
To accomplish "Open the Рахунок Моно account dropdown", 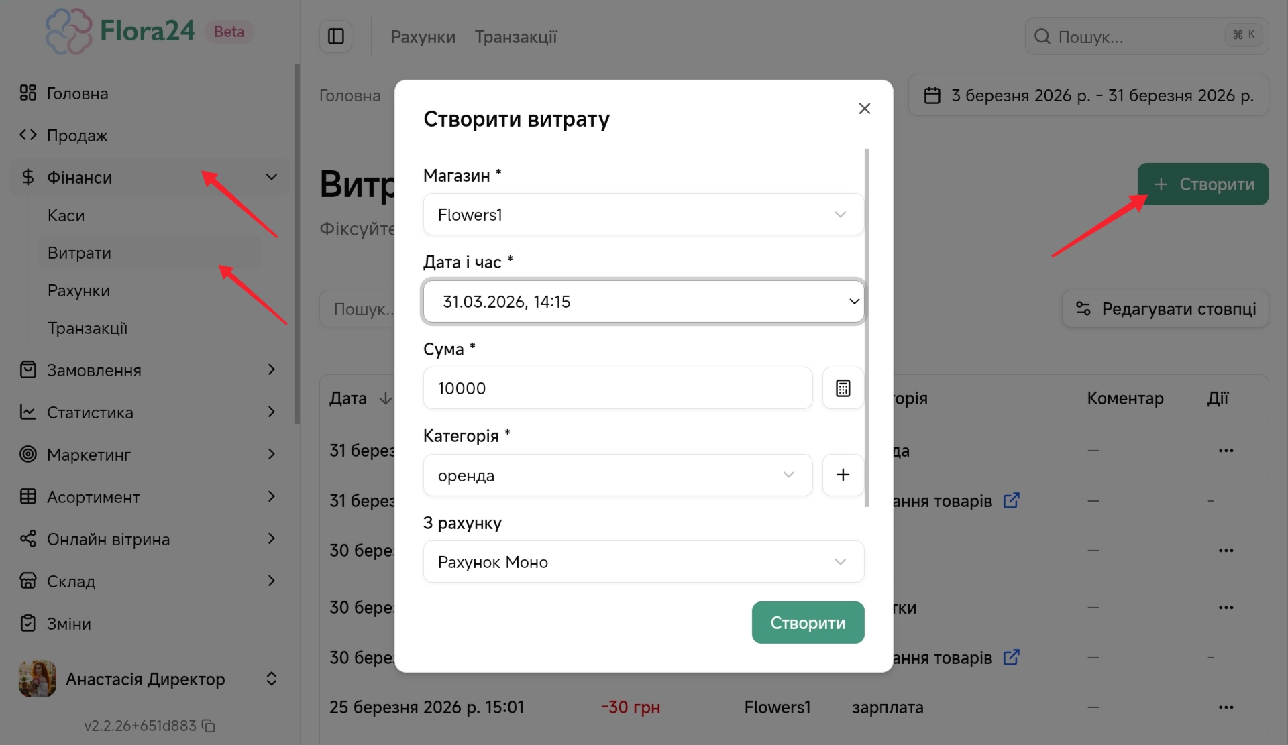I will 643,562.
